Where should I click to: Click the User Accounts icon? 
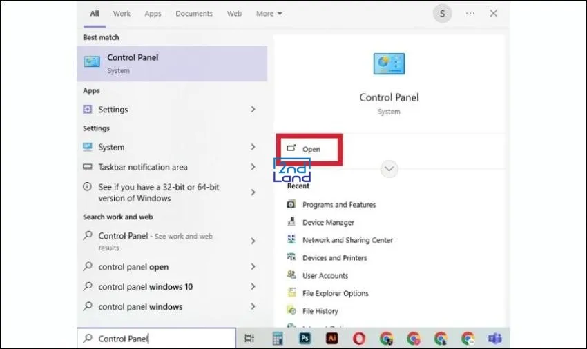[x=291, y=275]
